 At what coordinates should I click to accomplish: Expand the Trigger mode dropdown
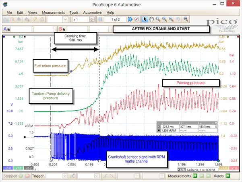click(x=65, y=176)
